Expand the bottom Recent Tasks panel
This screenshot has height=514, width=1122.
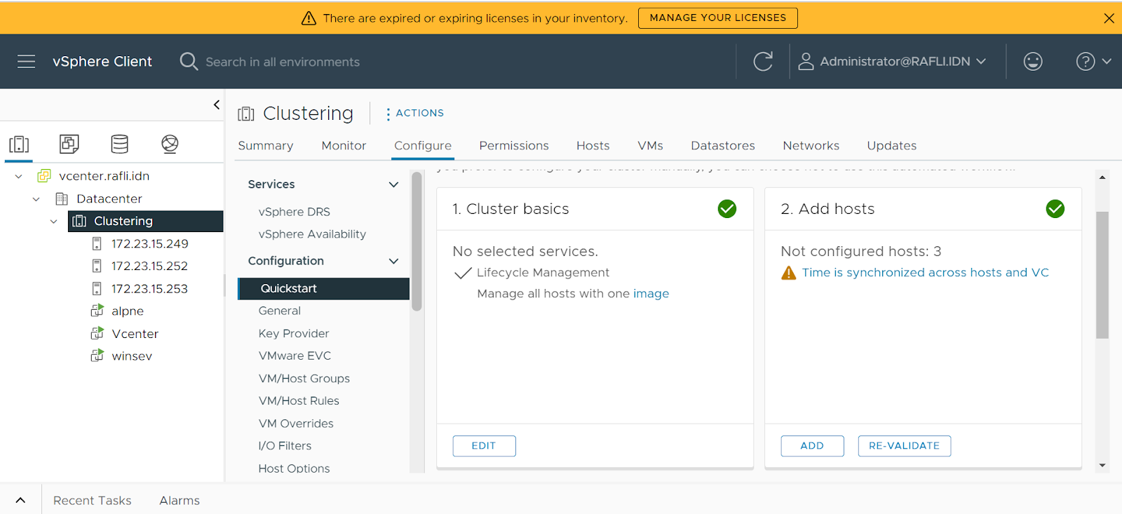click(x=20, y=500)
